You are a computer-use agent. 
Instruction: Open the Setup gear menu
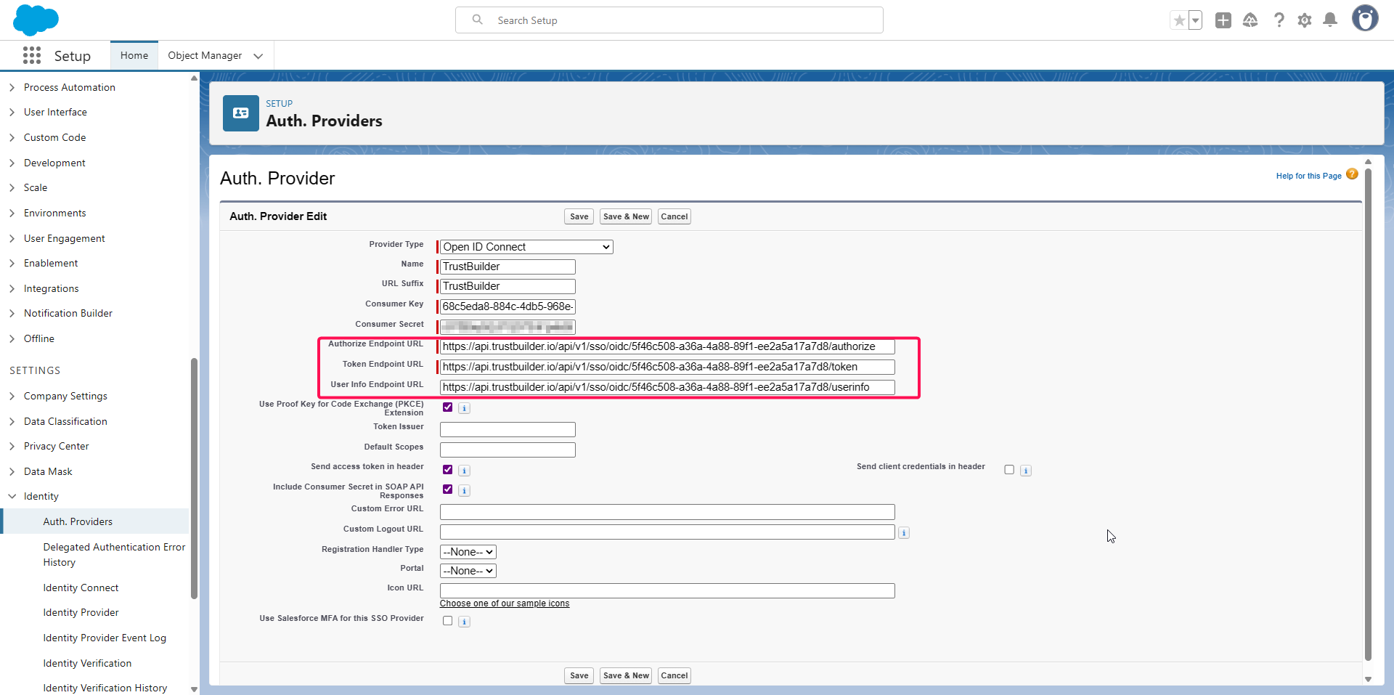[1304, 20]
